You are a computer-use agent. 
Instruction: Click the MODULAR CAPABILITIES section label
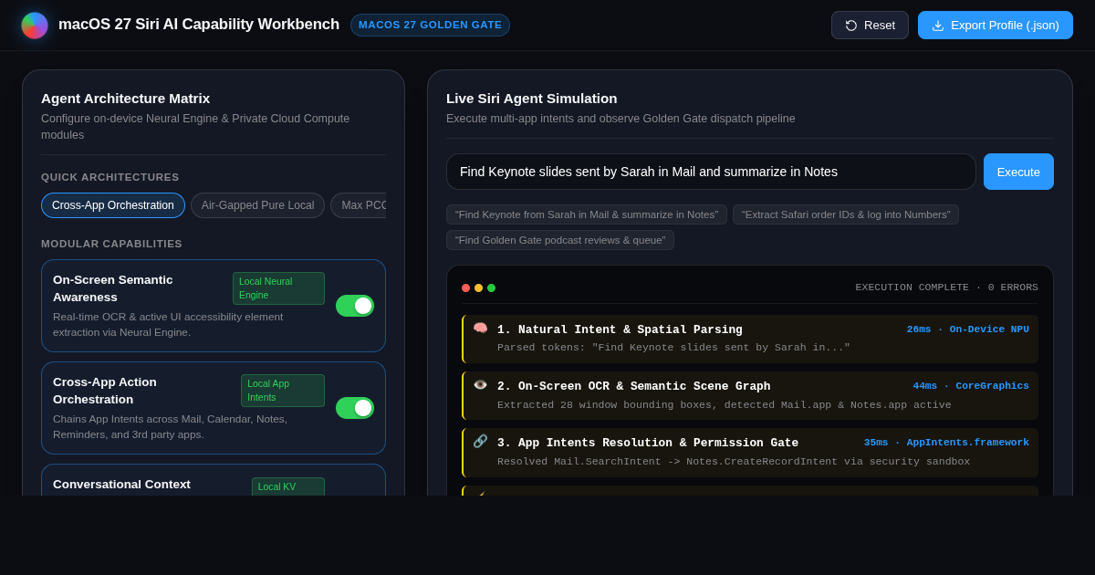[111, 244]
